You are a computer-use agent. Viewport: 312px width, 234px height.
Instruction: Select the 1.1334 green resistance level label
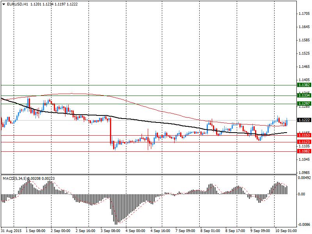pyautogui.click(x=304, y=96)
